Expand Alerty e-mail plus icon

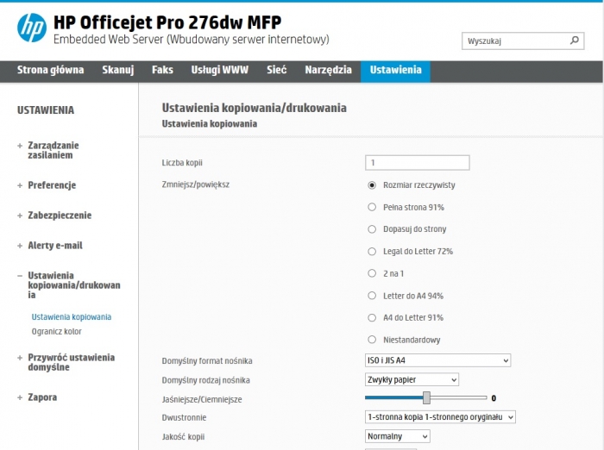pyautogui.click(x=20, y=246)
